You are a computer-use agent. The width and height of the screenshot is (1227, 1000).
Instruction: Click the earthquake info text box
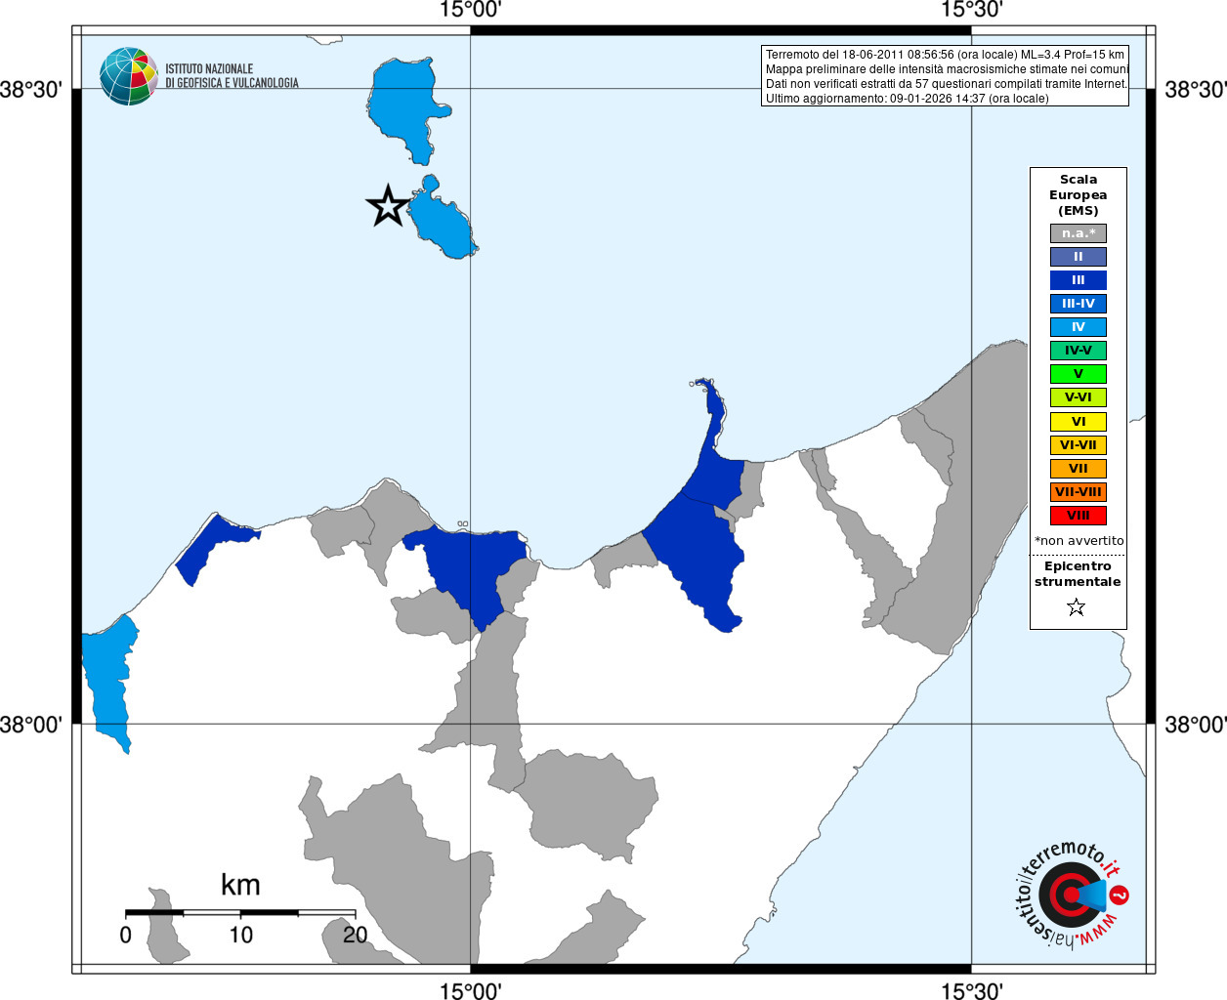(x=945, y=76)
